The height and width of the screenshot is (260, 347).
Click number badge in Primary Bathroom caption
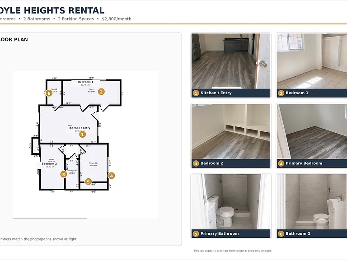point(196,234)
